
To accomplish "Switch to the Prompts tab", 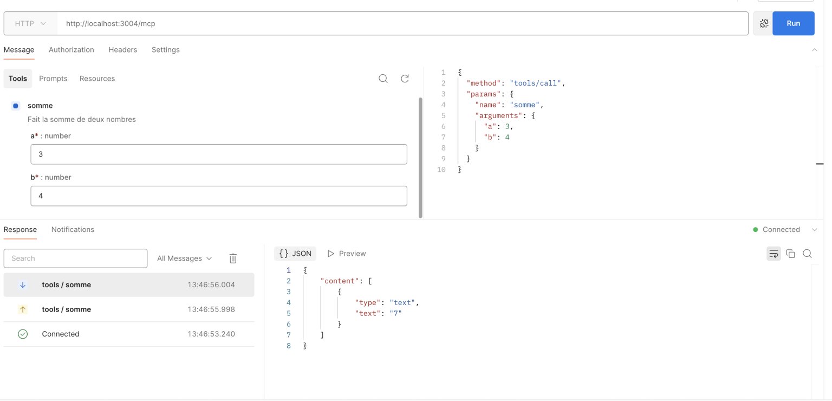I will tap(53, 79).
